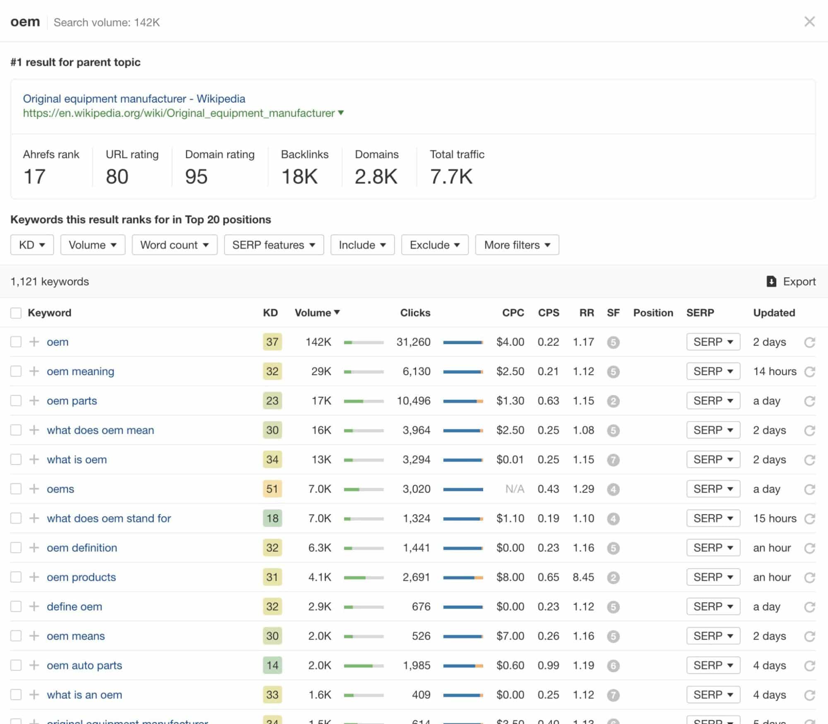
Task: Refresh the 'oem meaning' row data
Action: coord(810,372)
